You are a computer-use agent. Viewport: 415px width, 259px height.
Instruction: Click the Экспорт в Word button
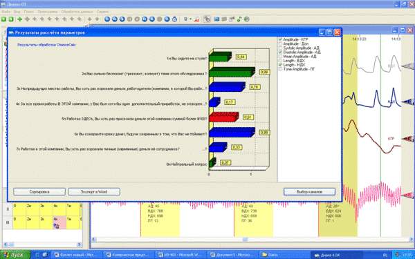pos(94,192)
